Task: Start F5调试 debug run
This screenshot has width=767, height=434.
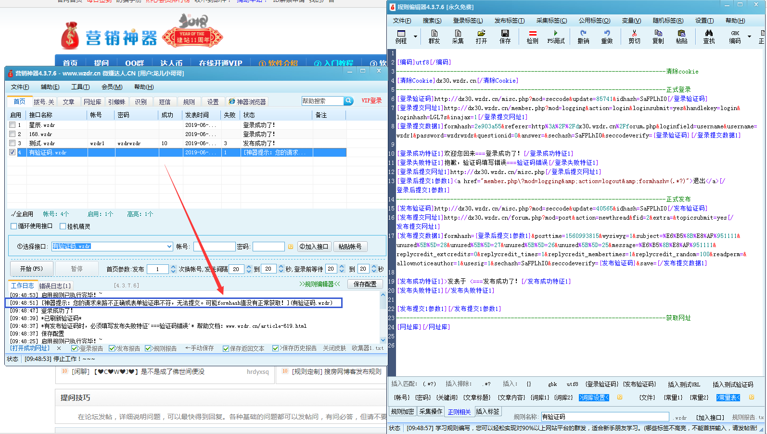Action: point(556,37)
